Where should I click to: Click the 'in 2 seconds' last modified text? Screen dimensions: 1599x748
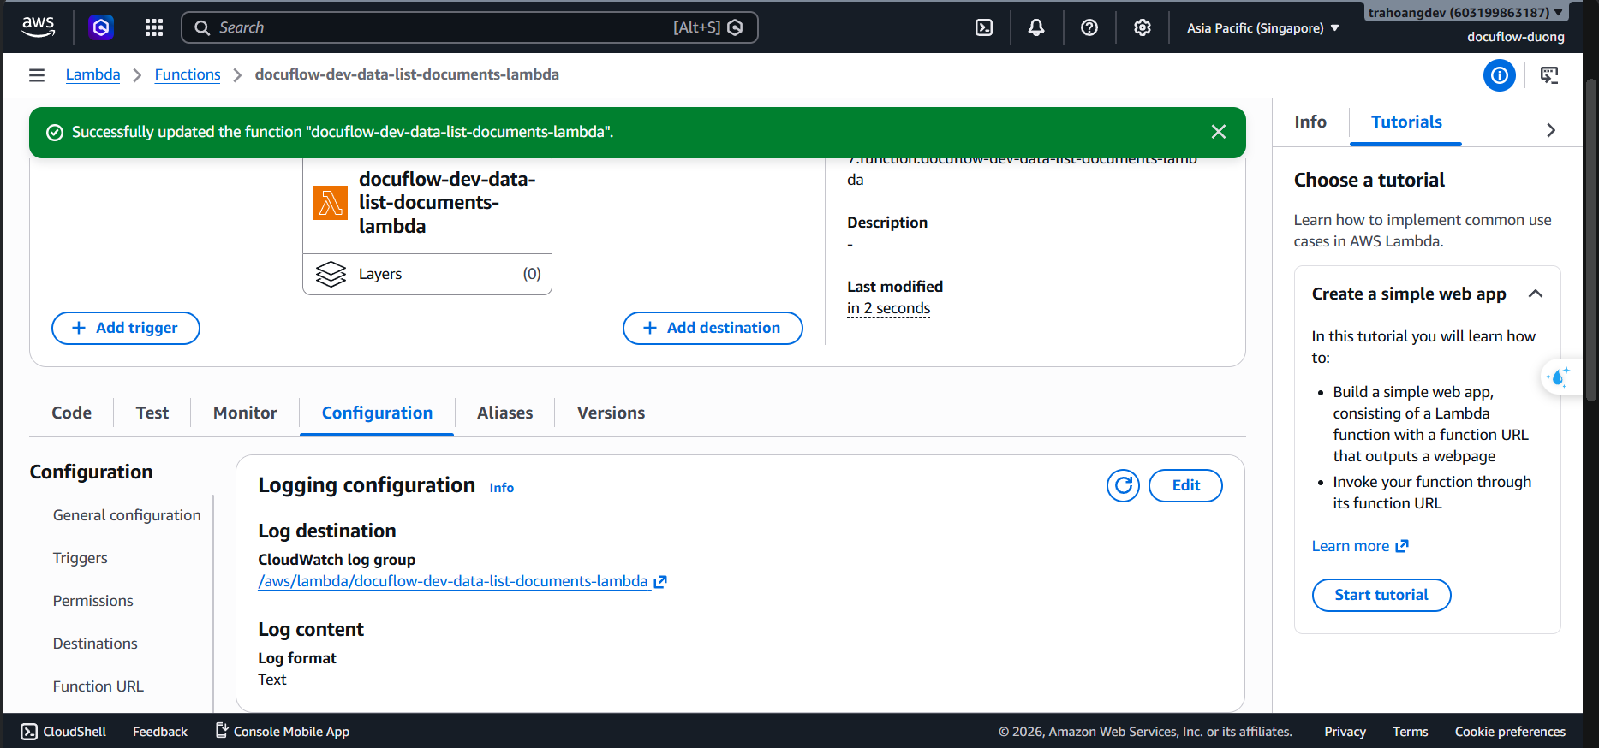tap(888, 308)
